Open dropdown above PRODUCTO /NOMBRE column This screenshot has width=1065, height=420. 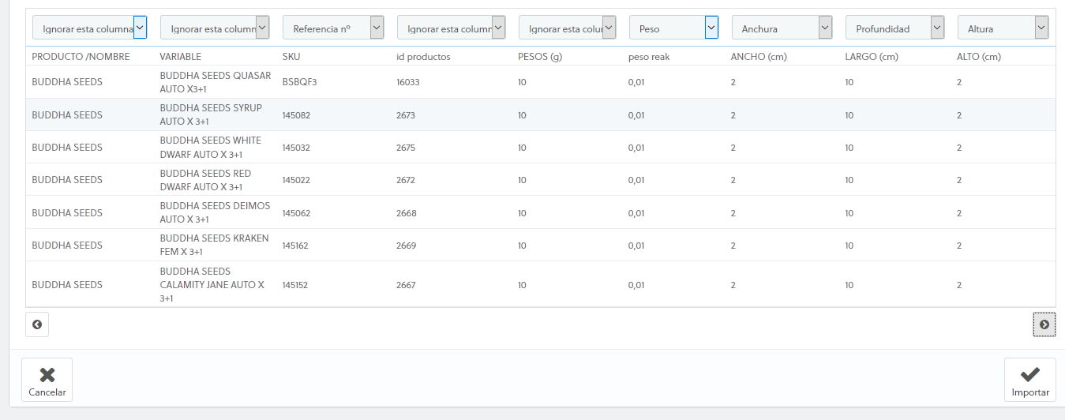(89, 28)
